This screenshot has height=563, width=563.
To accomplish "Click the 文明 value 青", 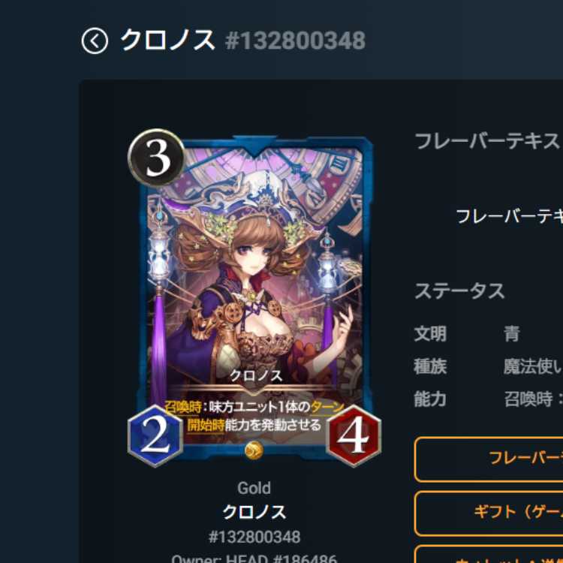I will (x=512, y=334).
